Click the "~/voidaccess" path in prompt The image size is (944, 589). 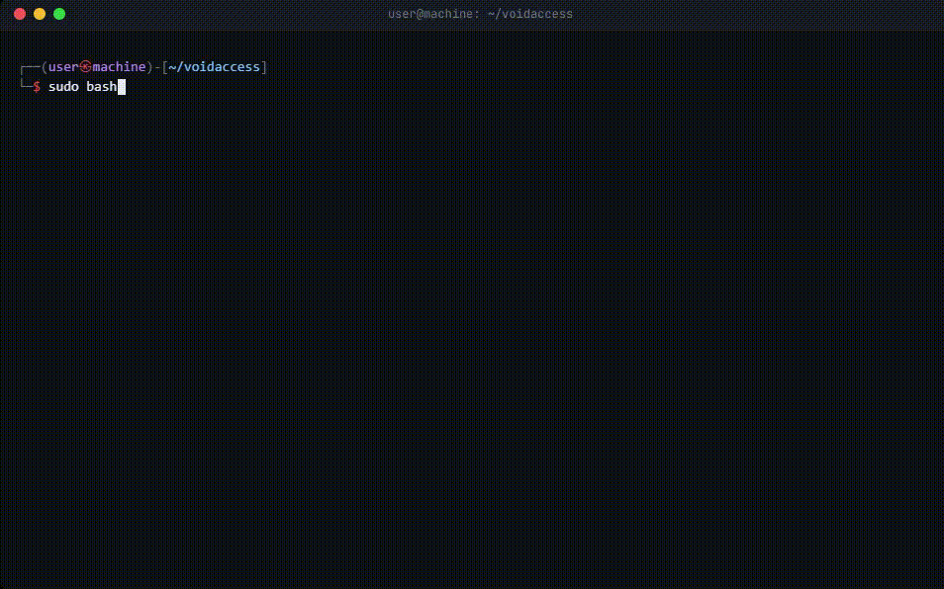click(x=215, y=67)
